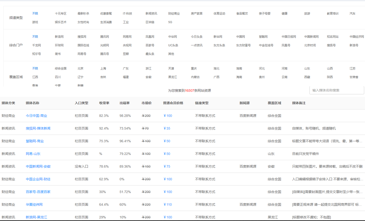This screenshot has width=365, height=221.
Task: Filter coverage region by 北京
Action: 80,69
